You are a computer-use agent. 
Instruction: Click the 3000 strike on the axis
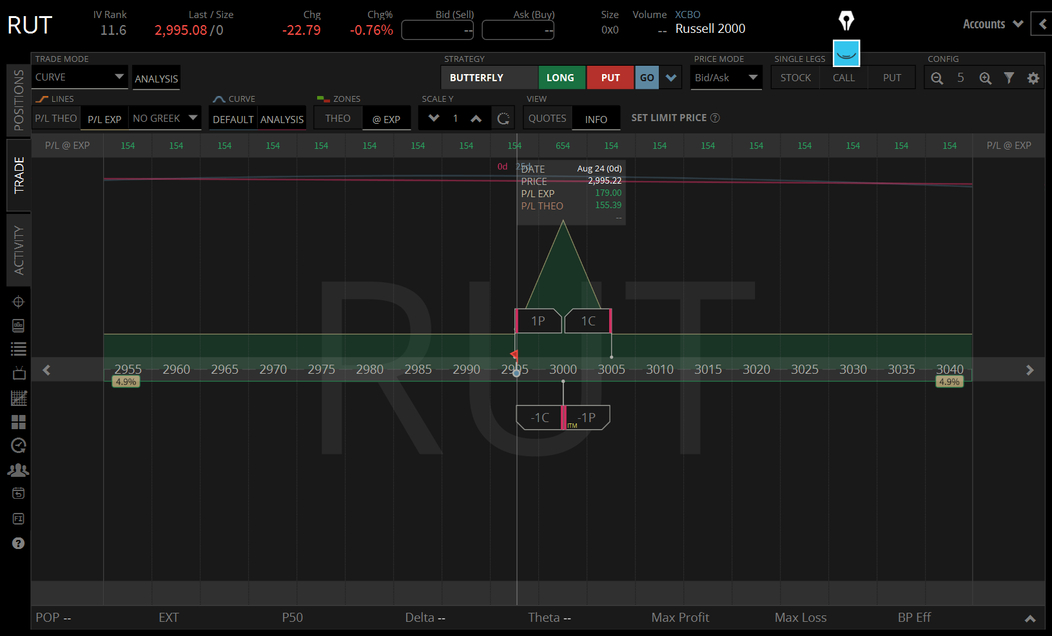563,369
